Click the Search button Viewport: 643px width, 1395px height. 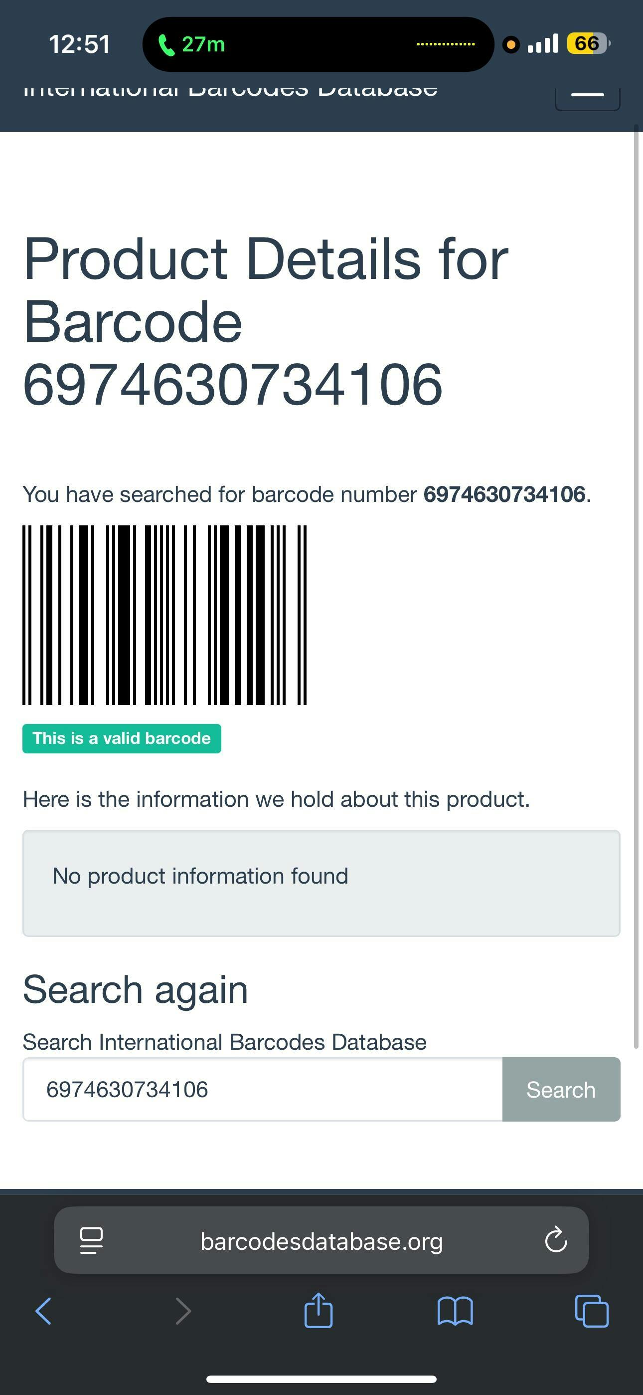click(x=561, y=1090)
